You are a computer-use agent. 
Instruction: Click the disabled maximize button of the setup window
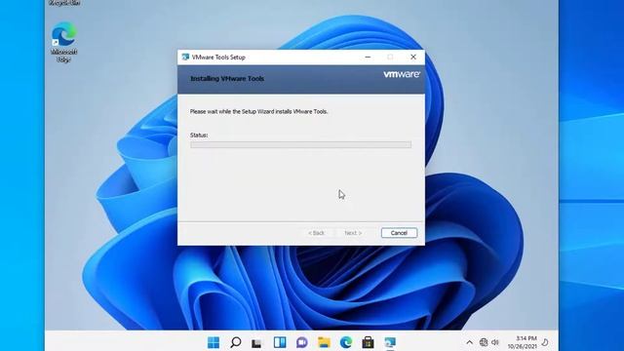coord(390,58)
